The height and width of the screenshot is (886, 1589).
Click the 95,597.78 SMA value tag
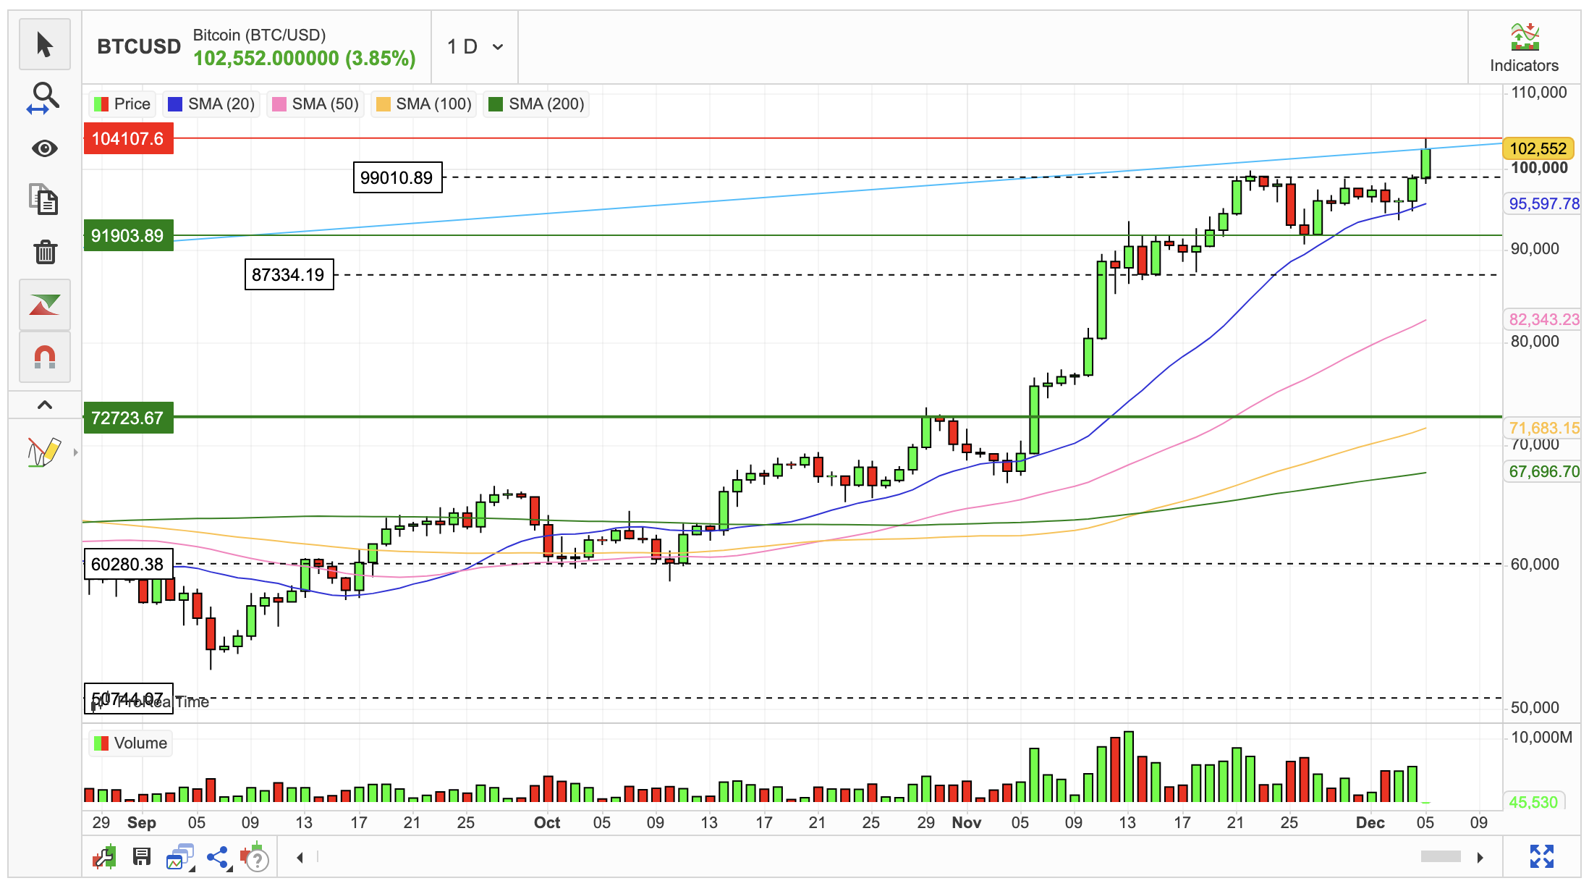coord(1543,204)
